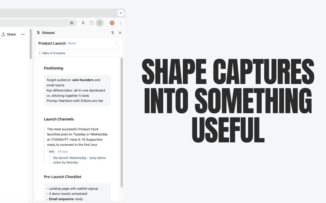Image resolution: width=326 pixels, height=203 pixels.
Task: Open the browser menu with three vertical dots
Action: click(x=120, y=23)
